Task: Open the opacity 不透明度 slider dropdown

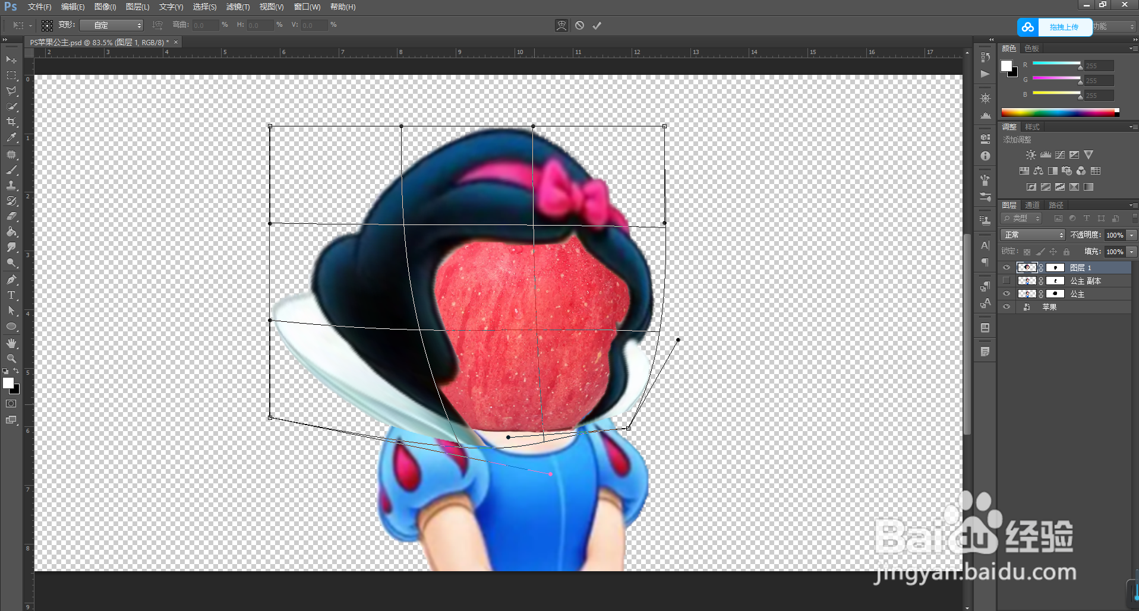Action: pyautogui.click(x=1131, y=235)
